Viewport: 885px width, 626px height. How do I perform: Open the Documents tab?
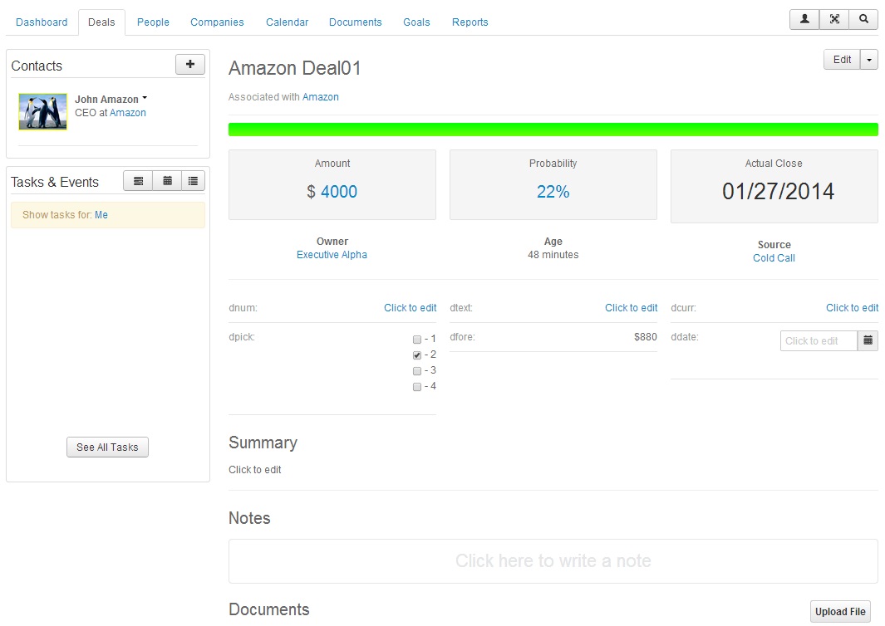(356, 22)
